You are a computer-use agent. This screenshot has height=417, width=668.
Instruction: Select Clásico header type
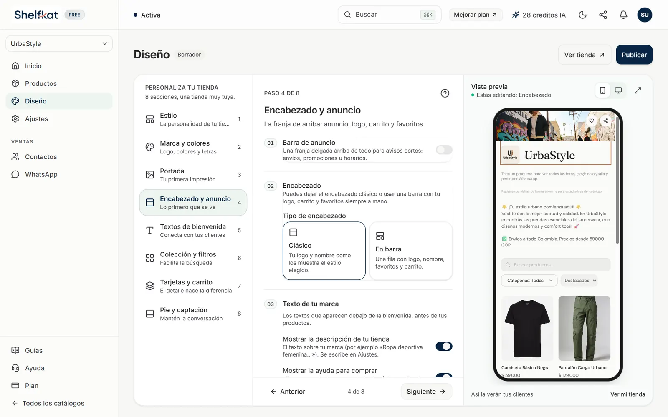pyautogui.click(x=324, y=251)
